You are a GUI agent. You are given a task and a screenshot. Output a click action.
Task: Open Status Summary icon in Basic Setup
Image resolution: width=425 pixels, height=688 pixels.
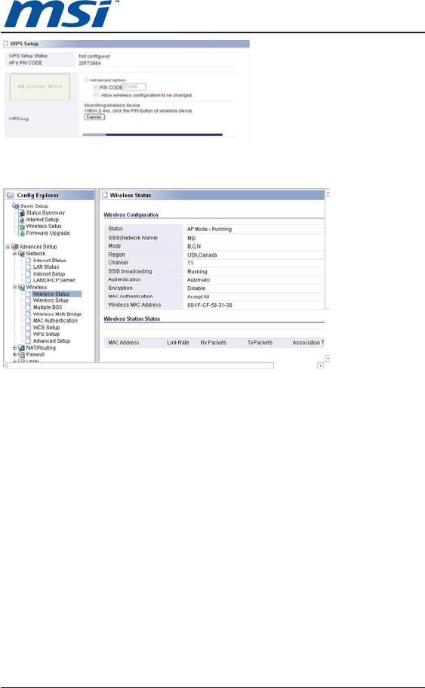click(21, 213)
